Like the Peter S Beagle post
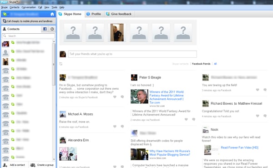This screenshot has height=168, width=273. click(x=186, y=119)
